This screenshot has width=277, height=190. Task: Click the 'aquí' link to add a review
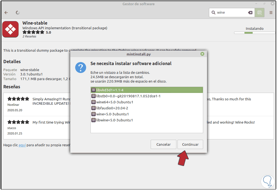coord(22,145)
